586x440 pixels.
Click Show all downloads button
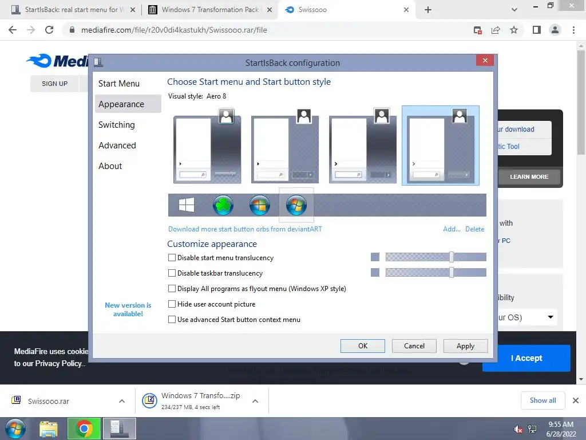pyautogui.click(x=543, y=400)
